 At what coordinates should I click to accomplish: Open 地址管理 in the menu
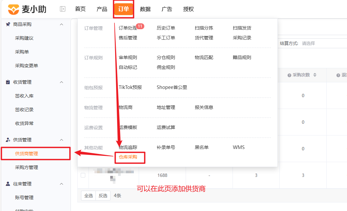point(166,107)
